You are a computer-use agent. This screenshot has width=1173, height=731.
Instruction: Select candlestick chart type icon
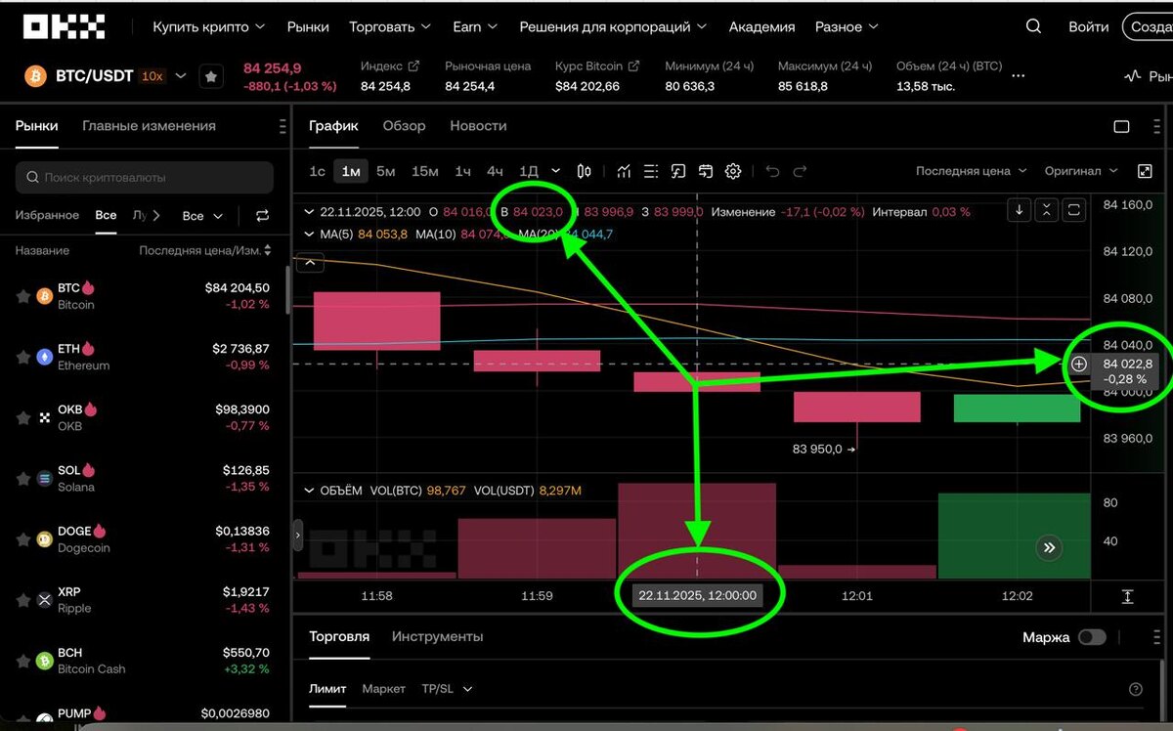click(585, 171)
